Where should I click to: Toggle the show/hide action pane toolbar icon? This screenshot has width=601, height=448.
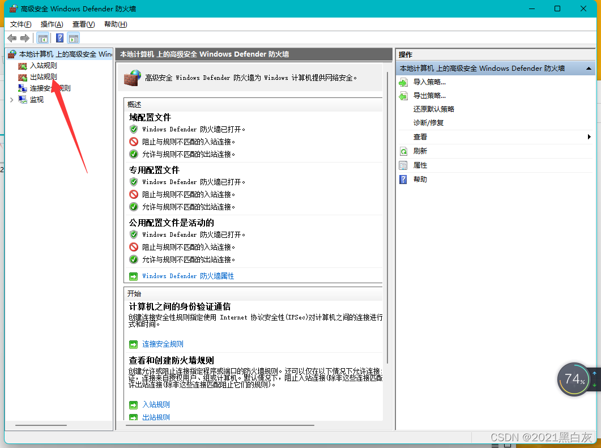point(74,39)
